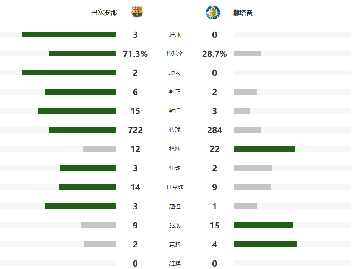
Task: Select the 越位 stat label
Action: click(175, 206)
